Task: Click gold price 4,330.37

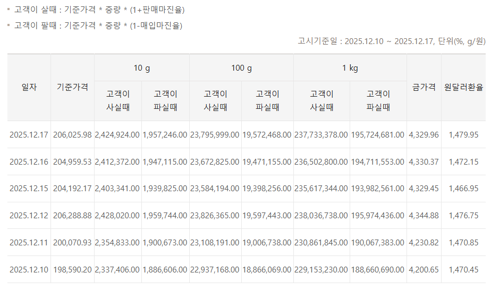Action: point(424,162)
